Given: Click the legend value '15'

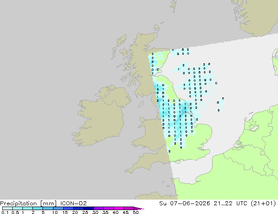Looking at the screenshot, I should [65, 212].
